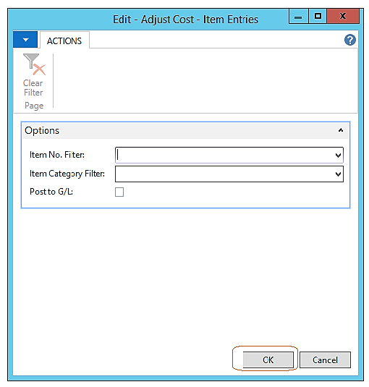Collapse the Options section with chevron
369x387 pixels.
pyautogui.click(x=341, y=130)
